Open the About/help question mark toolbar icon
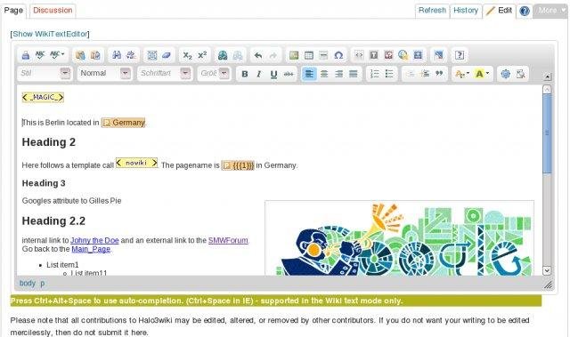This screenshot has height=337, width=570. point(460,55)
